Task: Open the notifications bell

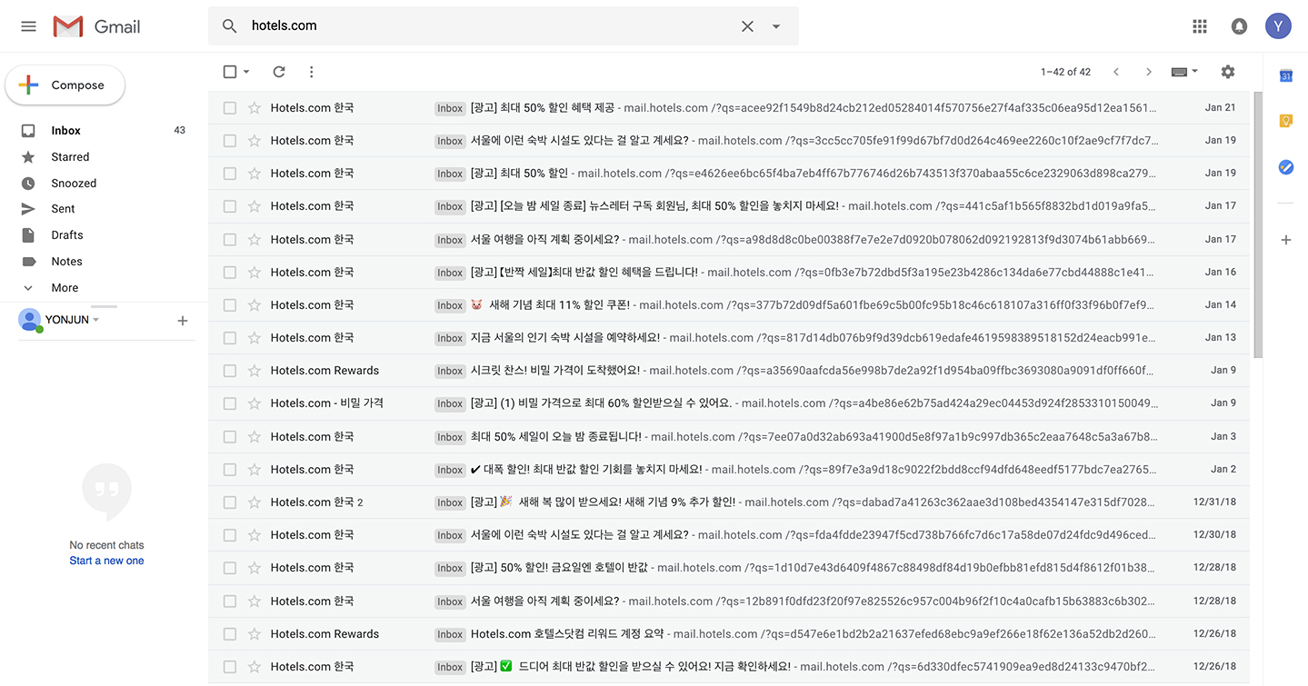Action: [x=1239, y=26]
